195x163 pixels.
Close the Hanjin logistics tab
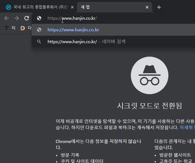click(x=72, y=7)
